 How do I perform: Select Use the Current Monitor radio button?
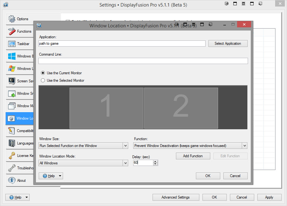point(43,73)
